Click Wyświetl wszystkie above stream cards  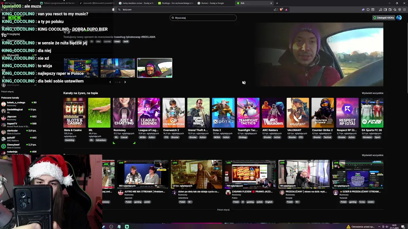(372, 155)
